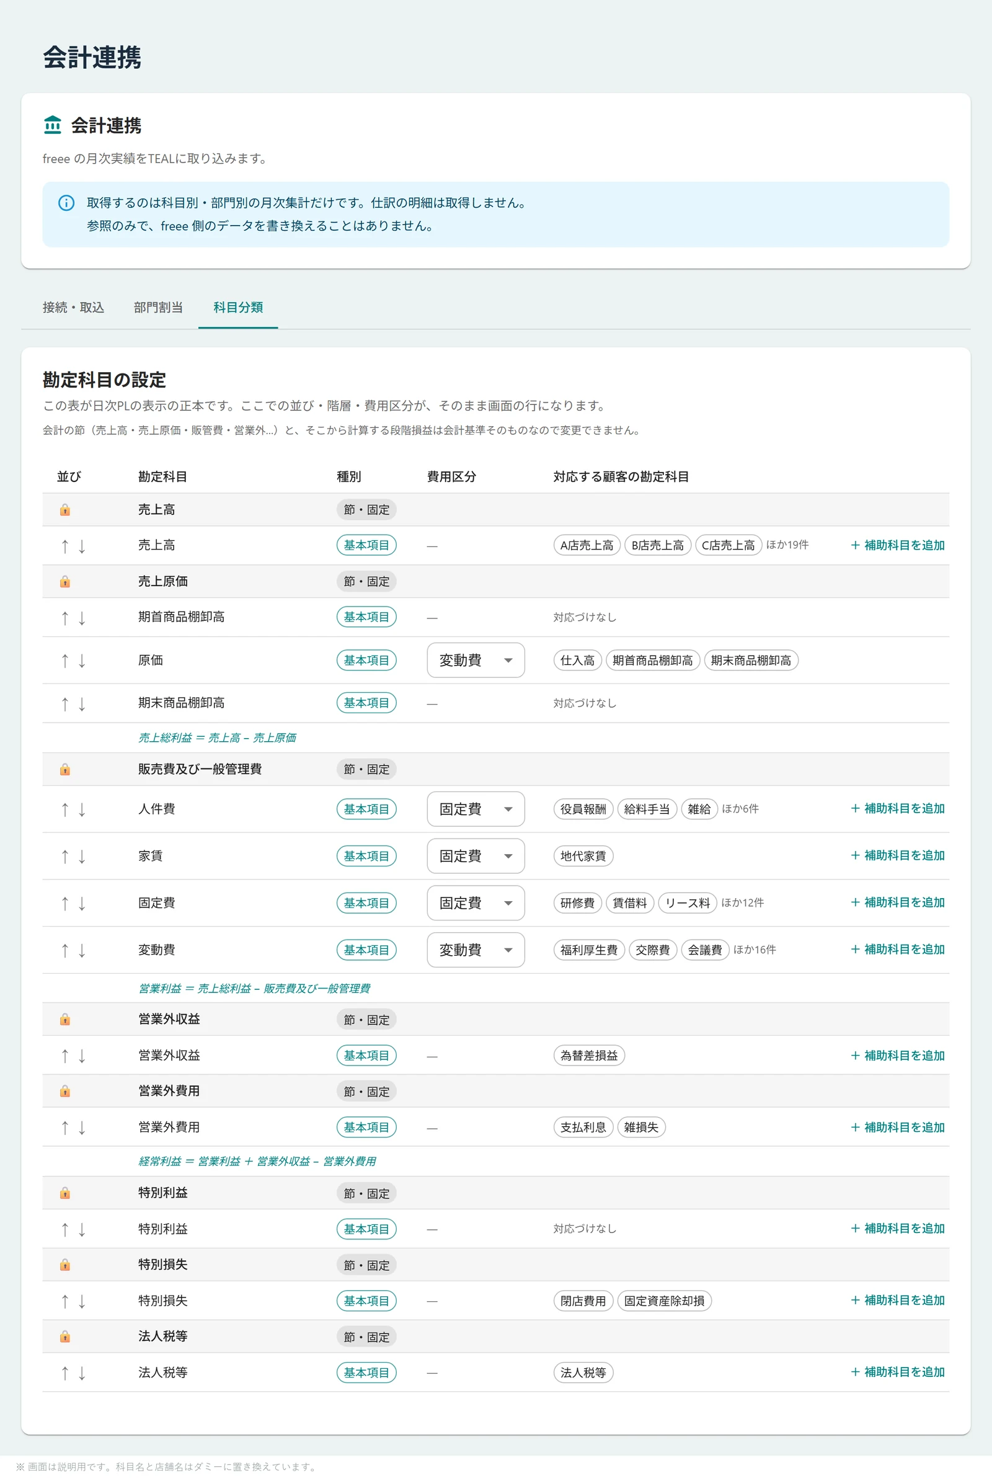Click the bank icon beside 会計連携 heading

point(53,125)
